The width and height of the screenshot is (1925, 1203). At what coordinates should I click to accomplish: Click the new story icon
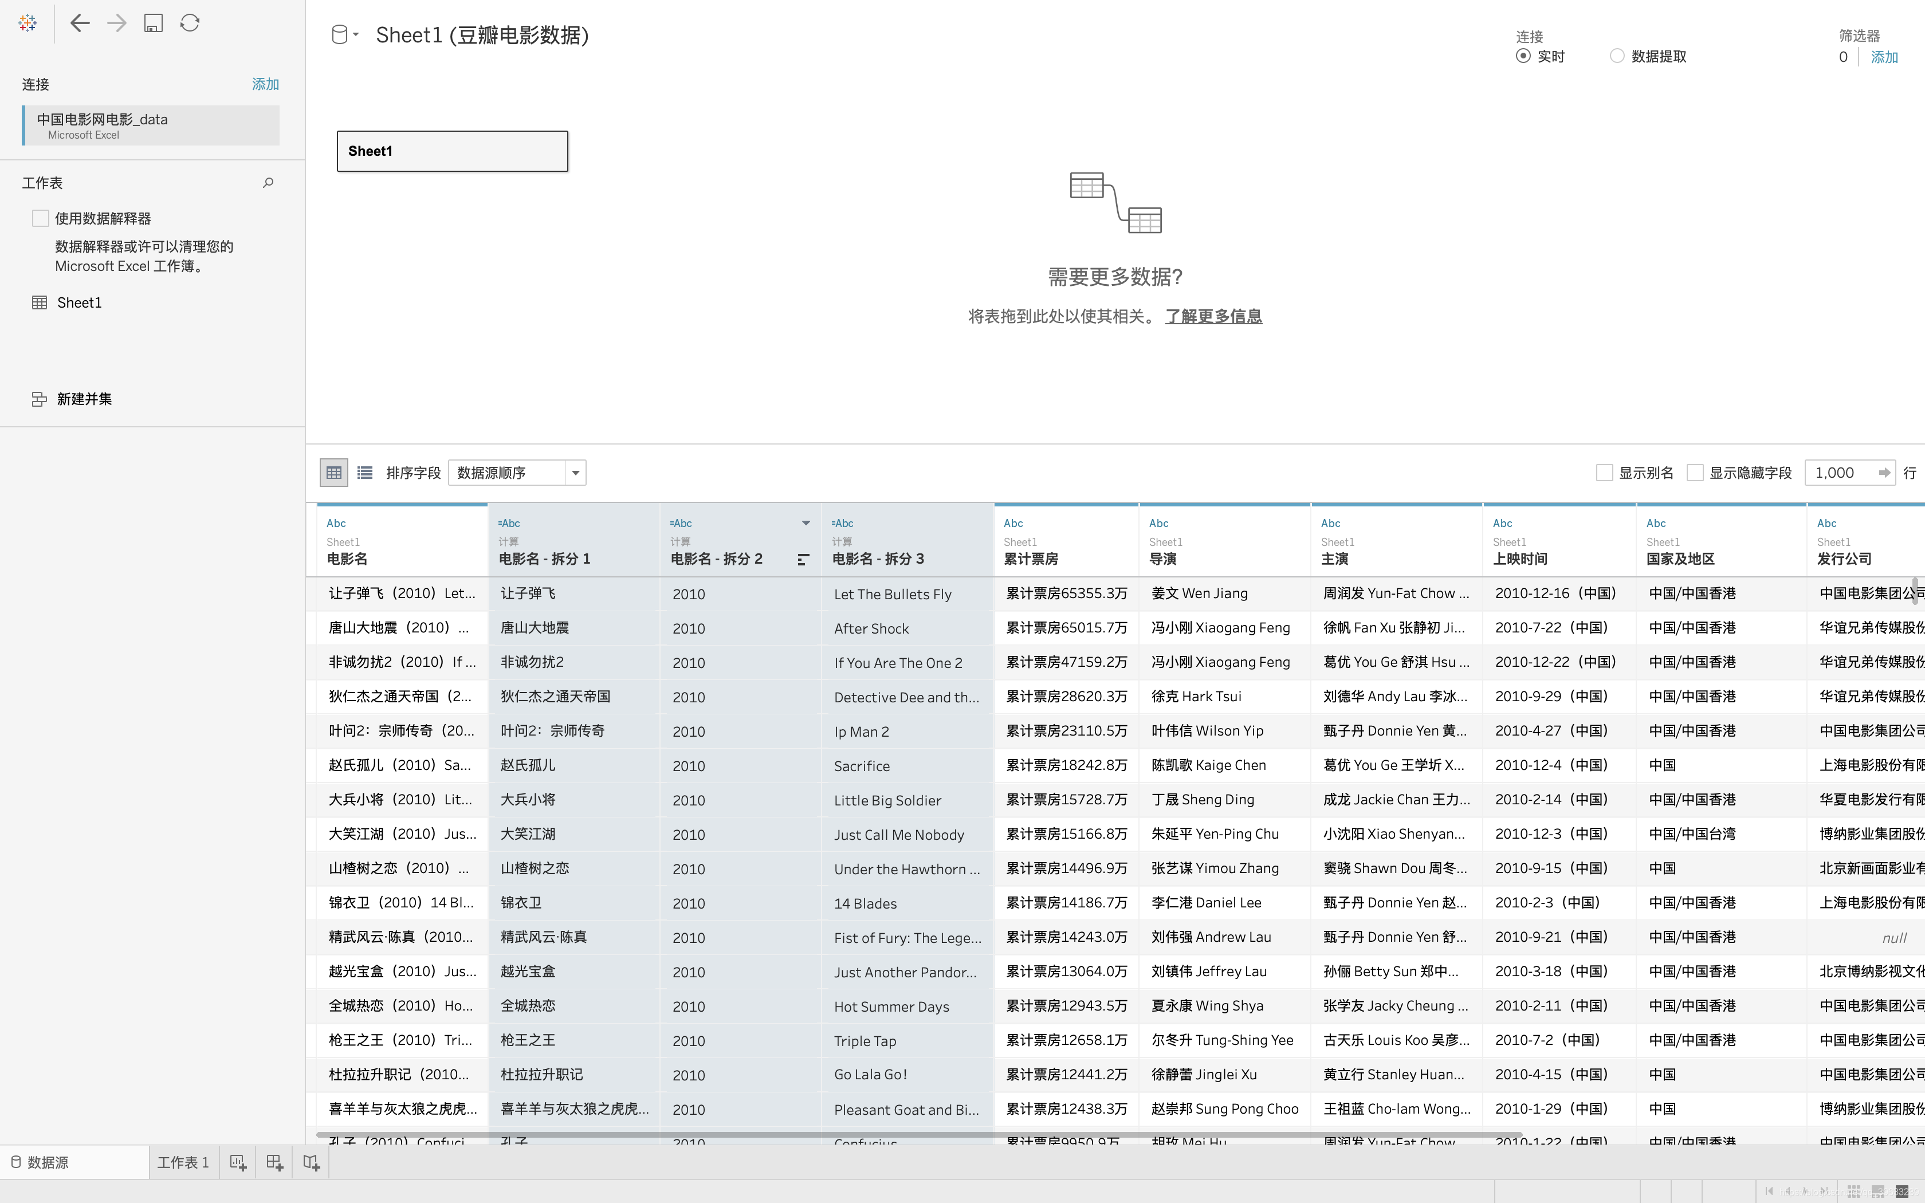(x=311, y=1162)
